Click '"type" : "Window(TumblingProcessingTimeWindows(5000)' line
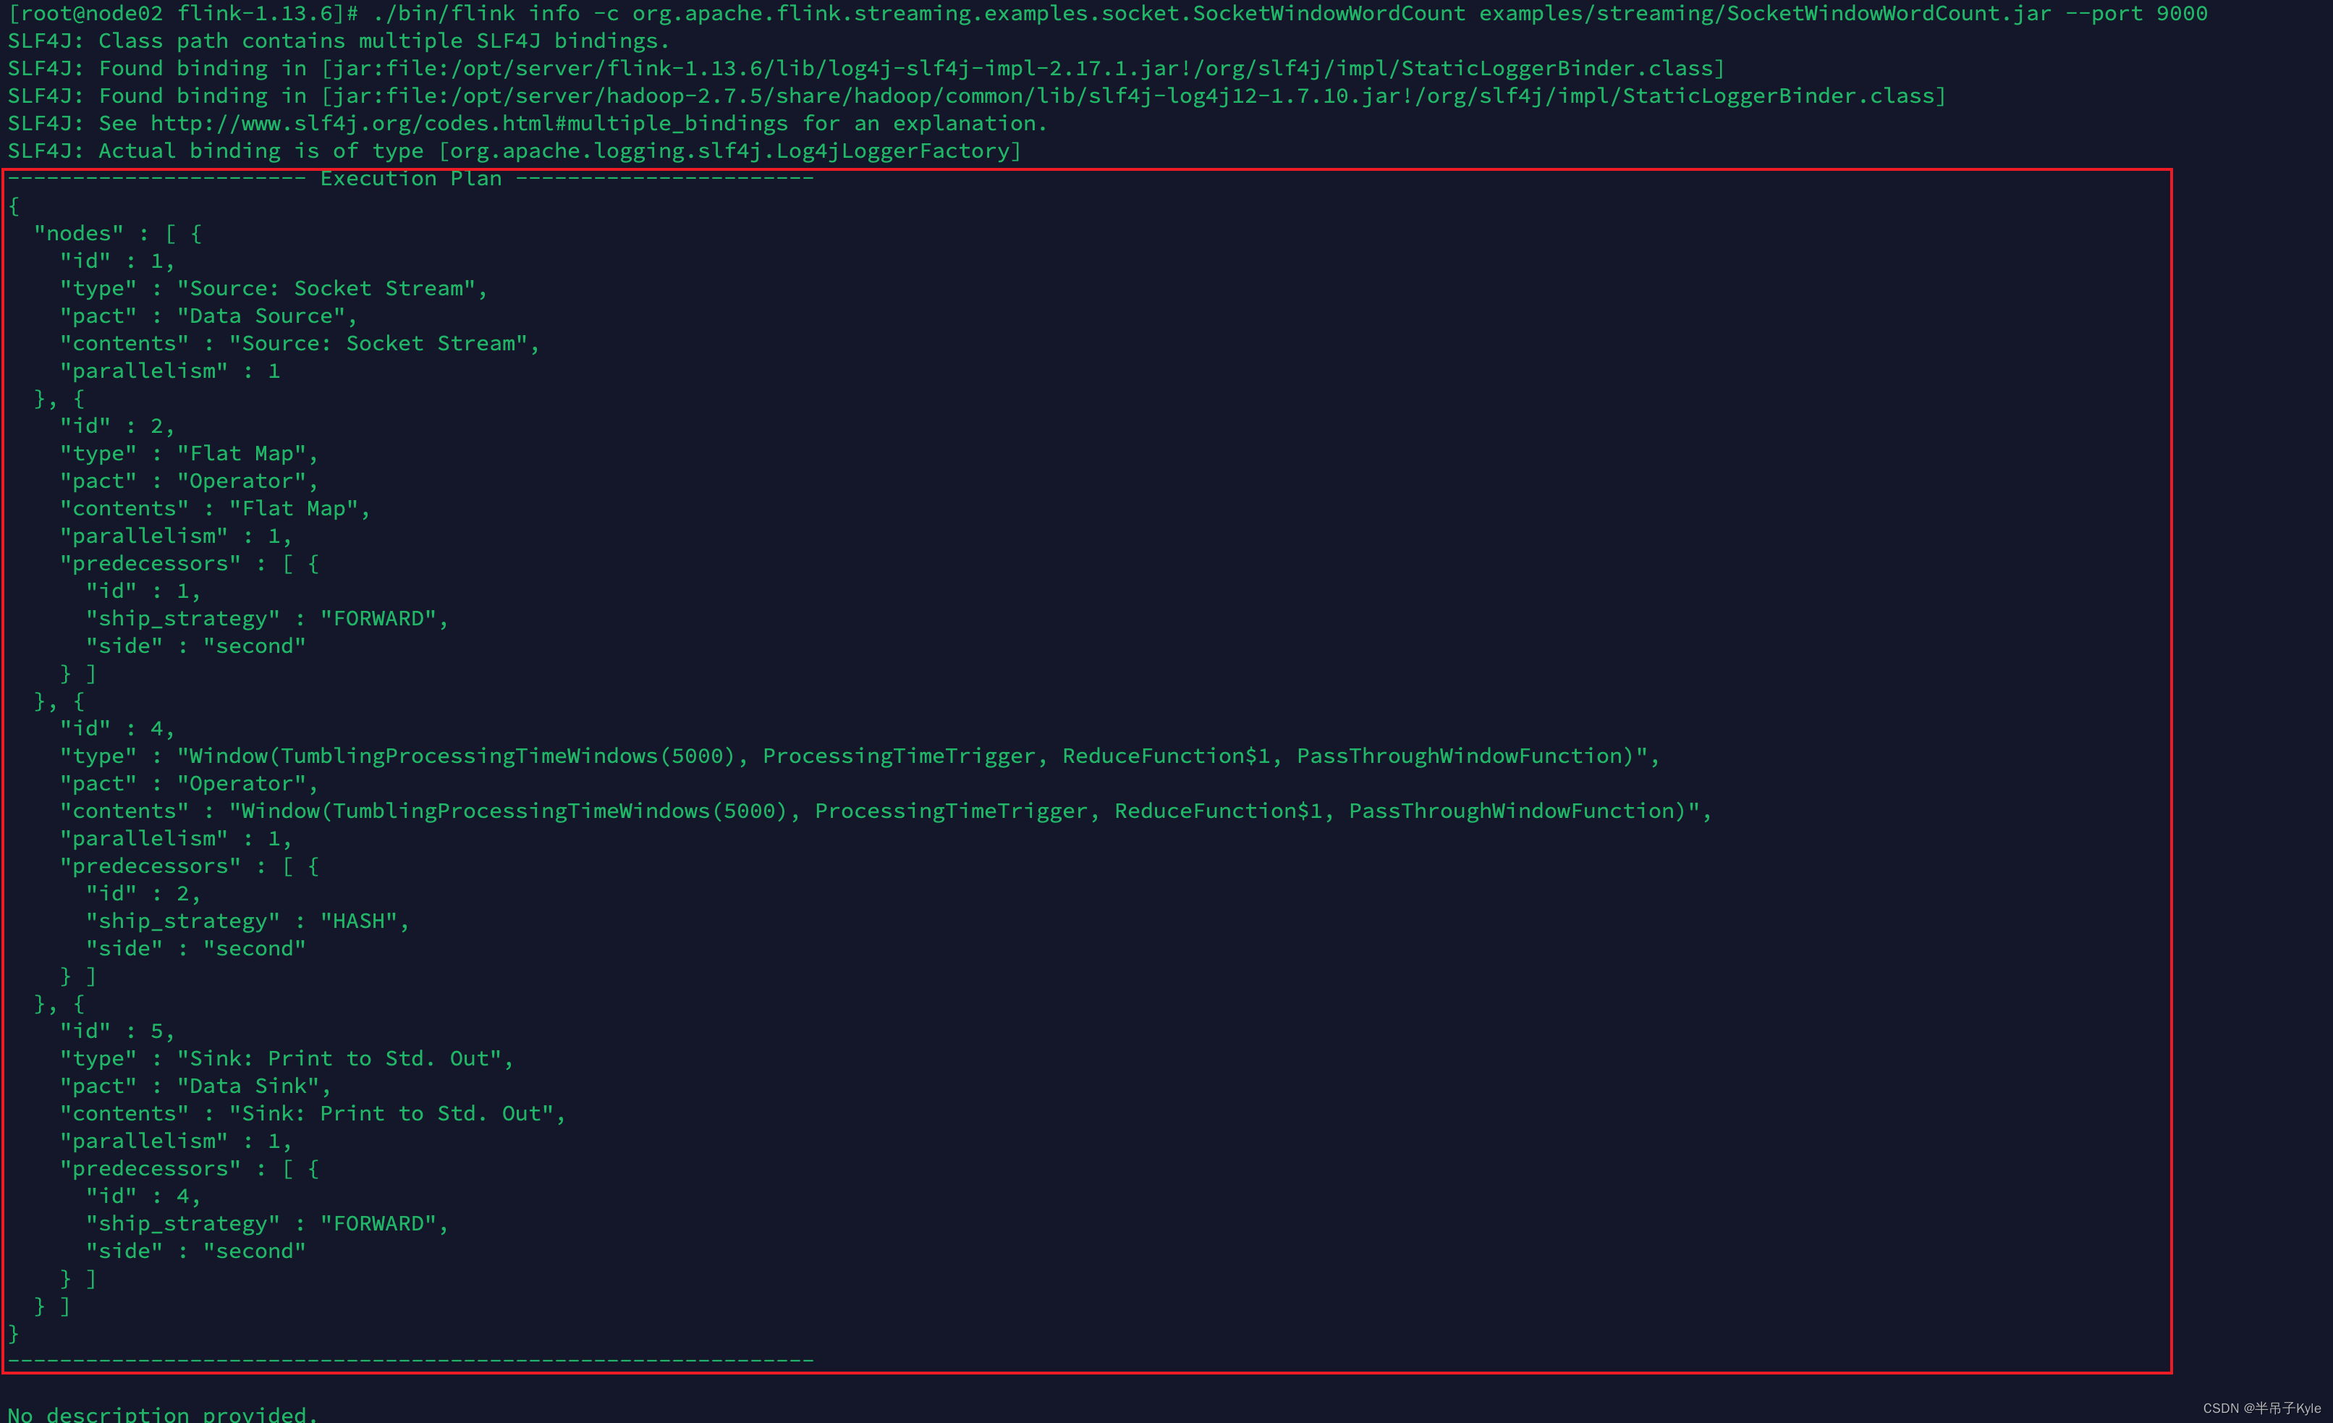Screen dimensions: 2333x1423 (x=860, y=756)
